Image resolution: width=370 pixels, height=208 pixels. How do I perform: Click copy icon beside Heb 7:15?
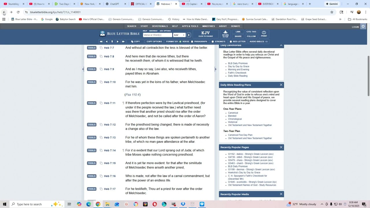tap(101, 163)
